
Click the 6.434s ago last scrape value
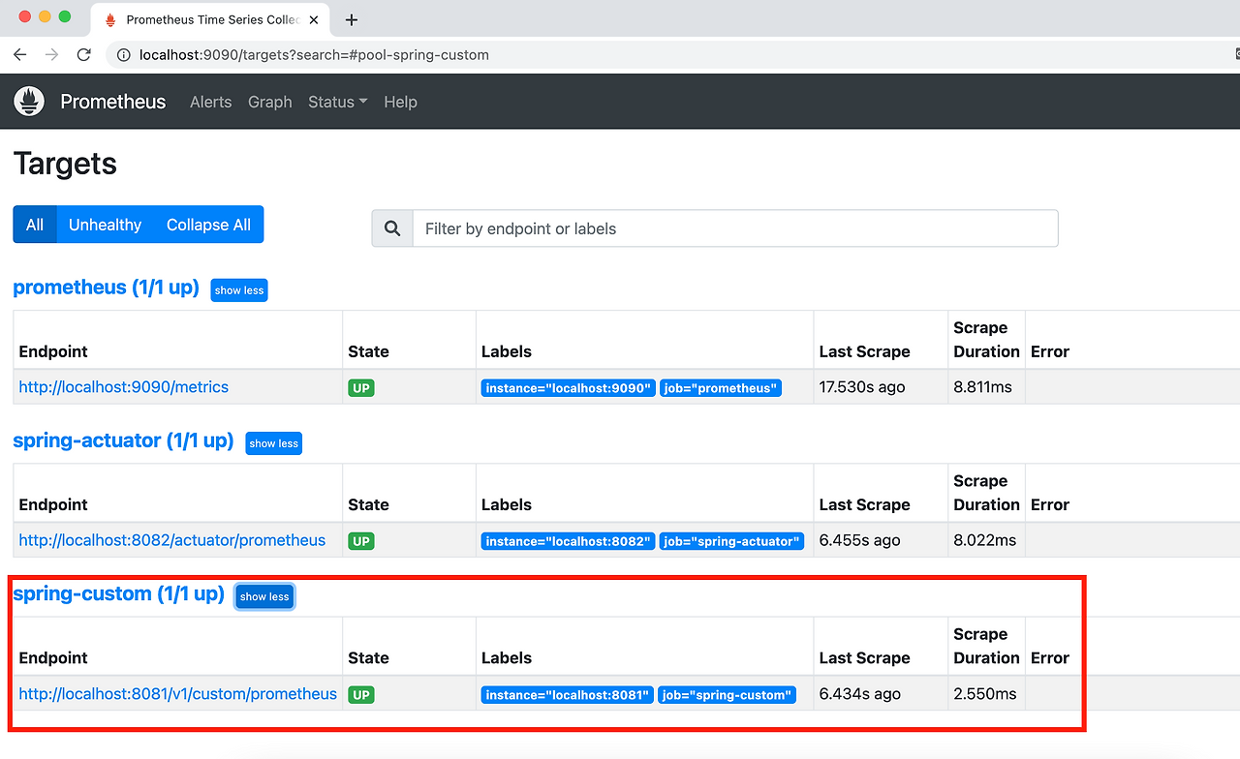(x=860, y=694)
